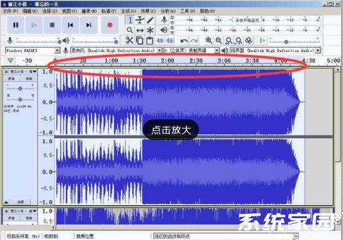Select the Envelope tool
The height and width of the screenshot is (240, 343).
[140, 20]
